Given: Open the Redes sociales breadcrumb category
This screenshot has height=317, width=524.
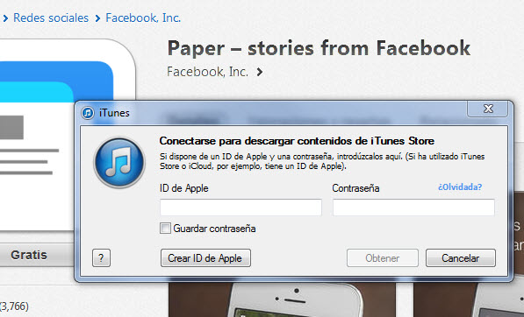Looking at the screenshot, I should point(51,18).
